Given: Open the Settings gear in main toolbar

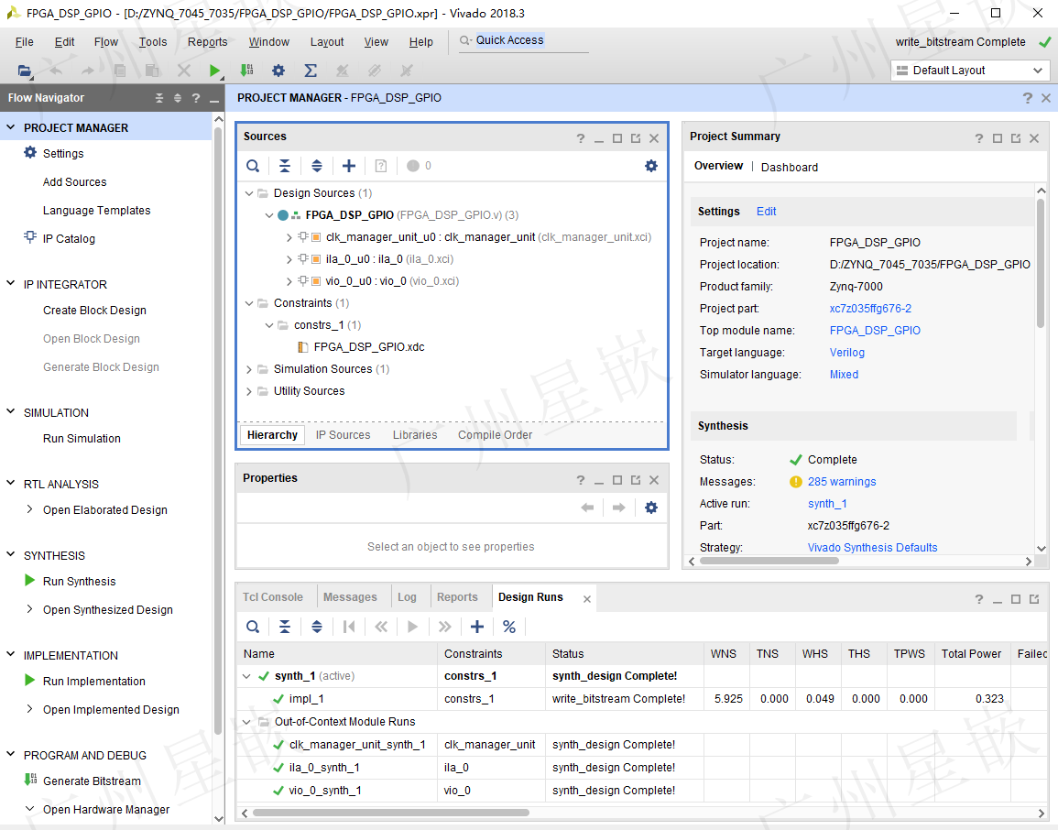Looking at the screenshot, I should tap(278, 71).
